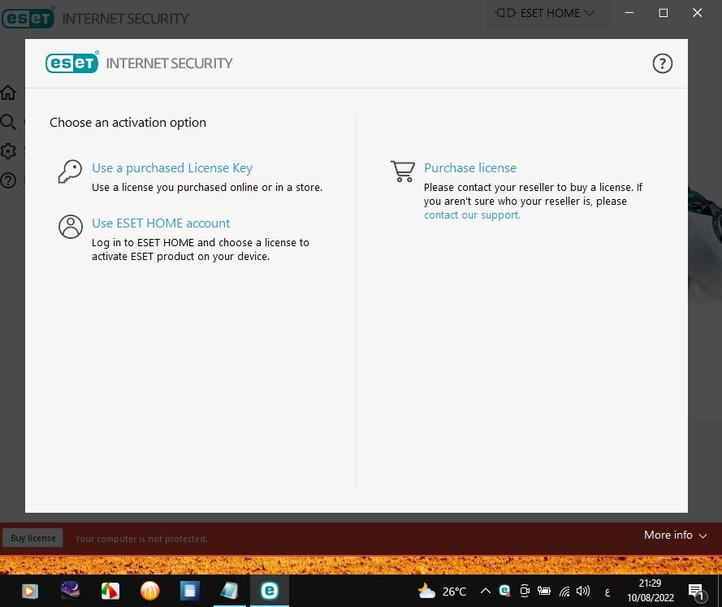Open the orange sphere app on the taskbar
722x607 pixels.
[x=149, y=591]
